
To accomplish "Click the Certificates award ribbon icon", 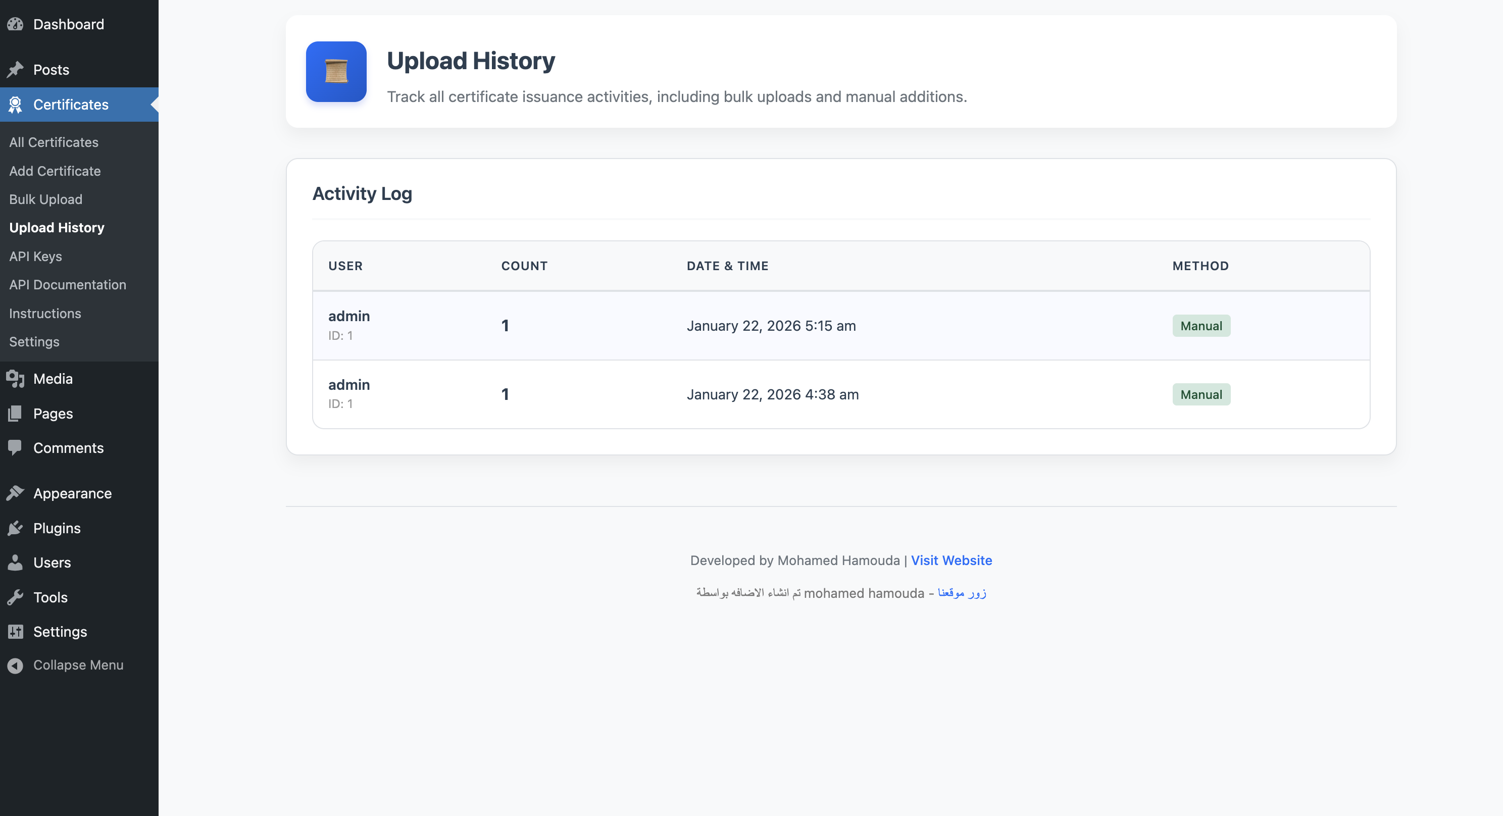I will tap(15, 105).
